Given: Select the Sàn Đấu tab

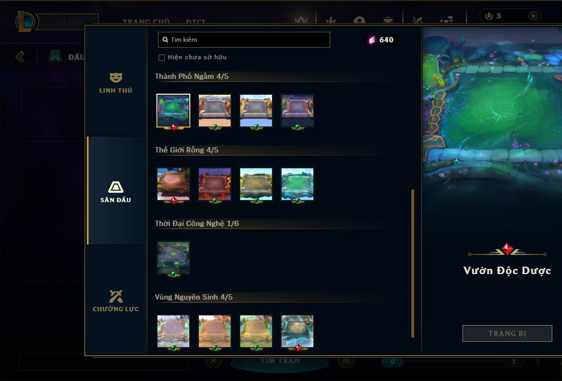Looking at the screenshot, I should coord(116,192).
